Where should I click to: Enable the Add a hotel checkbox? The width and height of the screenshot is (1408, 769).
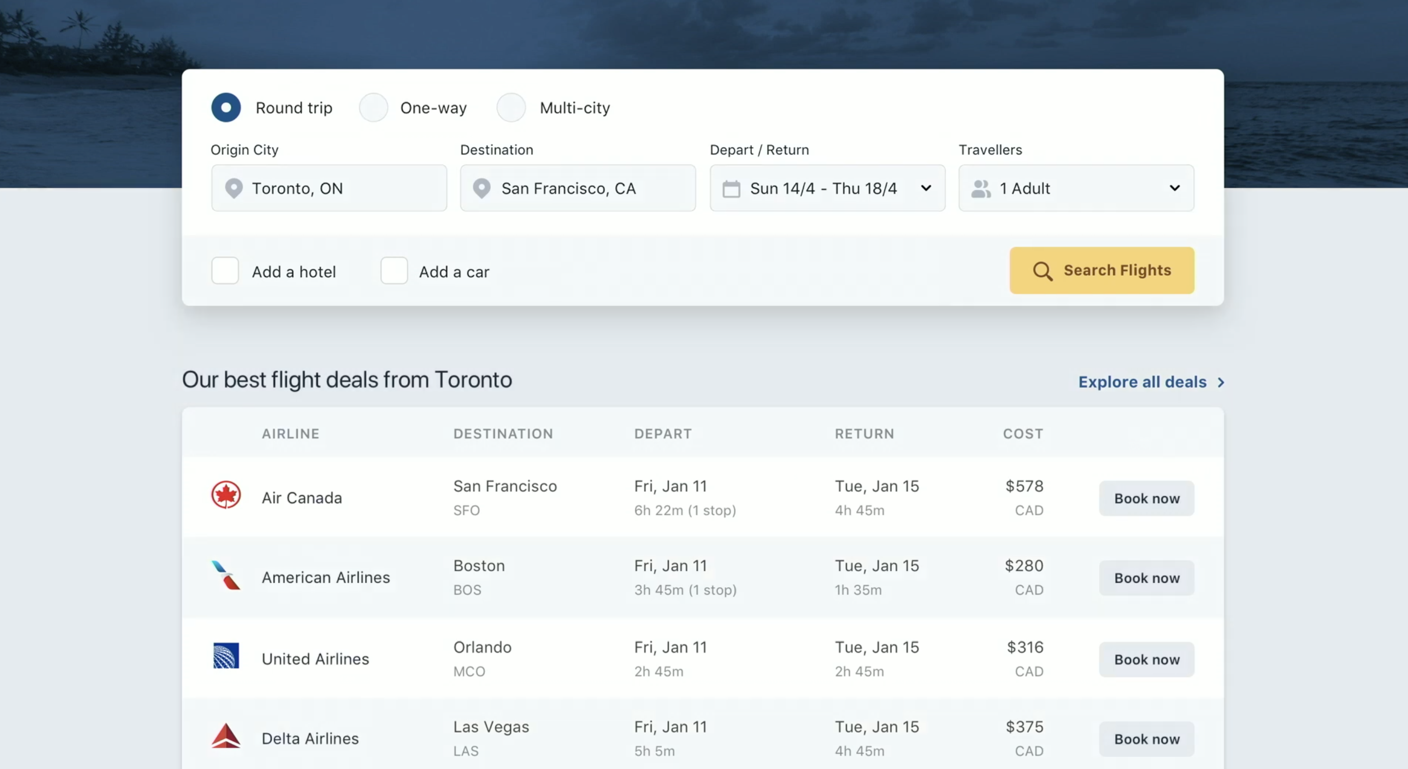pyautogui.click(x=225, y=271)
